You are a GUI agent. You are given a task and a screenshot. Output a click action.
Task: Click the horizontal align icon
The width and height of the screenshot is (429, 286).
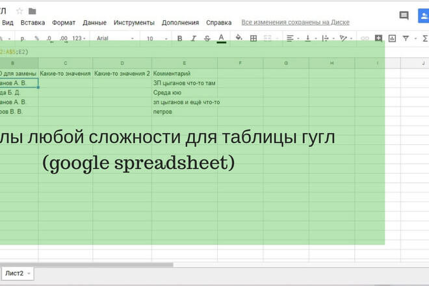point(290,38)
